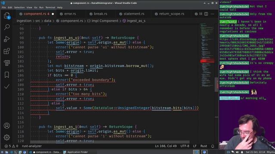This screenshot has height=154, width=275.
Task: Open the View menu
Action: click(x=29, y=8)
